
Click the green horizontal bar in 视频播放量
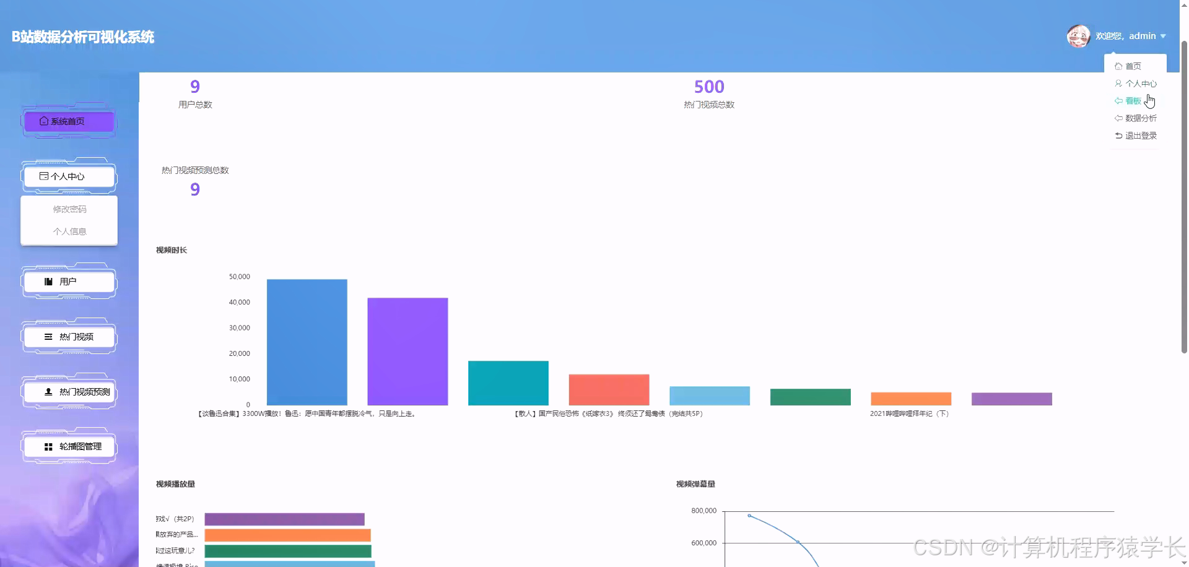pos(288,551)
